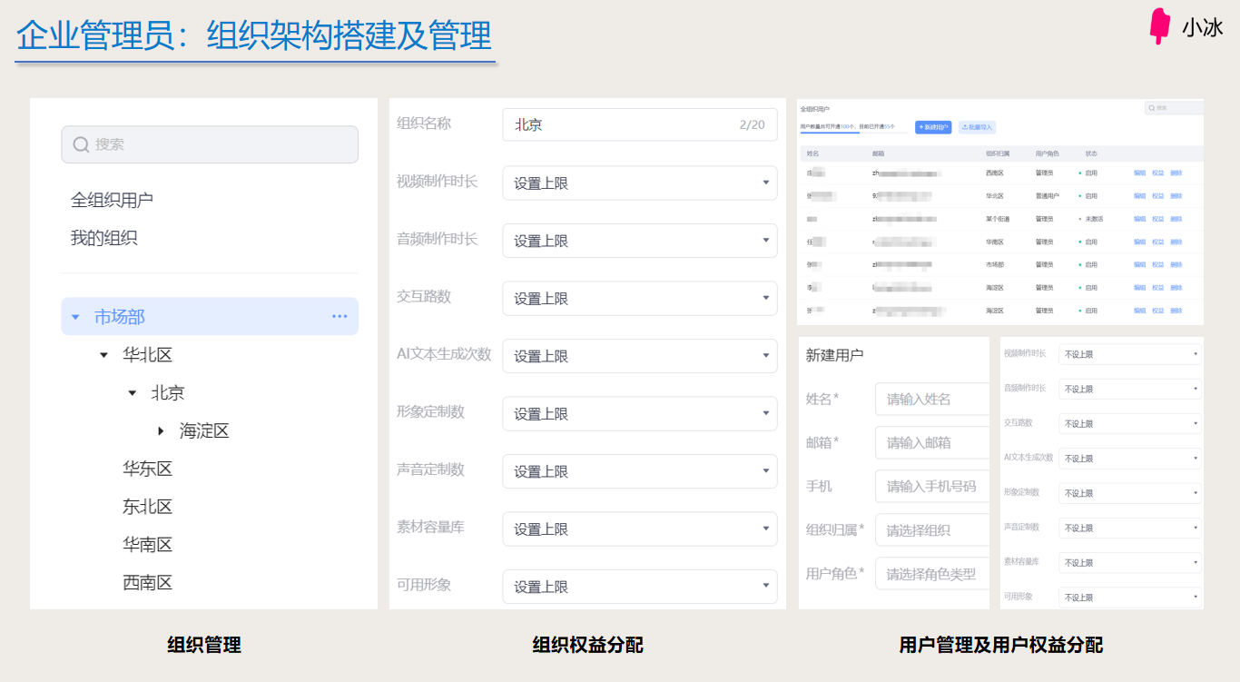
Task: Select 全组织用户 in the sidebar
Action: pos(112,200)
